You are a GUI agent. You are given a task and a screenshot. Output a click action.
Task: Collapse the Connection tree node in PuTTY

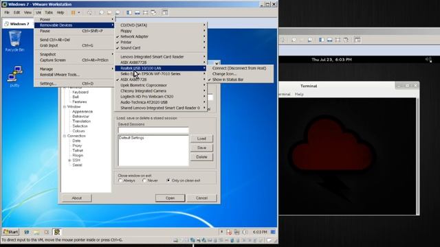pos(65,136)
